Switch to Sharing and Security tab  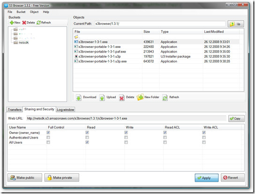pyautogui.click(x=39, y=109)
